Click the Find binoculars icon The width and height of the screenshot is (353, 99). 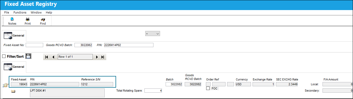coord(43,21)
